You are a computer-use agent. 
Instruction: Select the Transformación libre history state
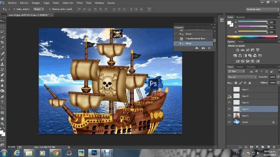pyautogui.click(x=193, y=39)
